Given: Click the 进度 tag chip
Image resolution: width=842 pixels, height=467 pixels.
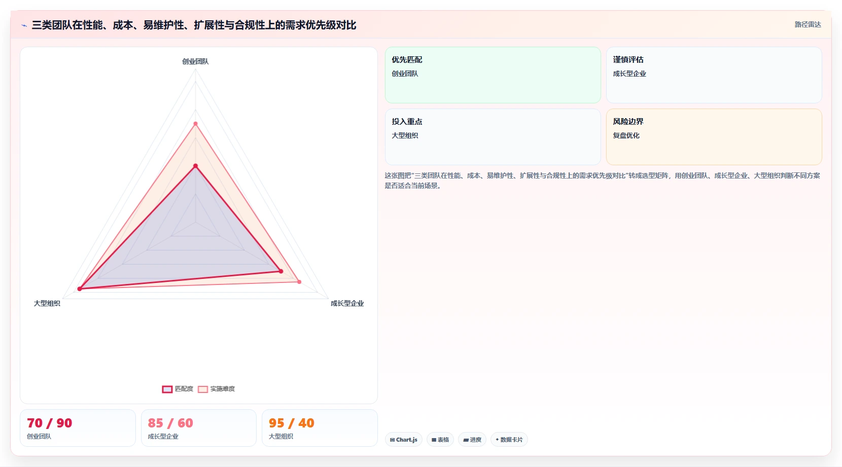Looking at the screenshot, I should click(472, 440).
